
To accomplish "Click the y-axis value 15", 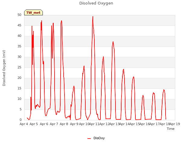I will pyautogui.click(x=19, y=88).
